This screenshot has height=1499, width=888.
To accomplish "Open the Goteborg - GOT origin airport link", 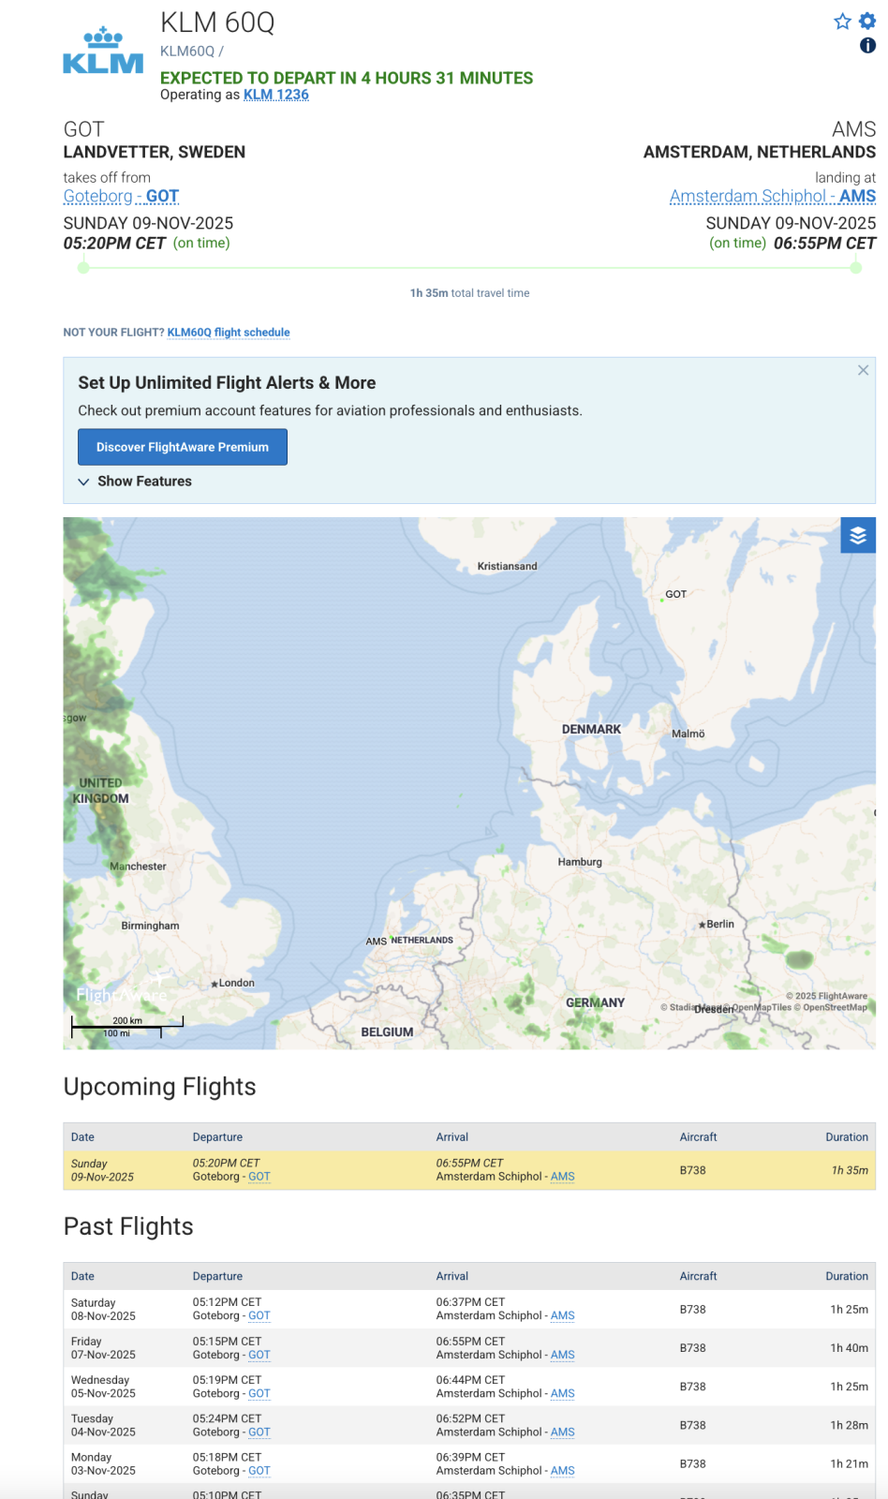I will [121, 196].
